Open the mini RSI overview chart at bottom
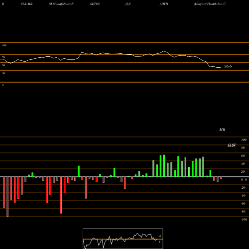The height and width of the screenshot is (249, 249). coord(123,239)
